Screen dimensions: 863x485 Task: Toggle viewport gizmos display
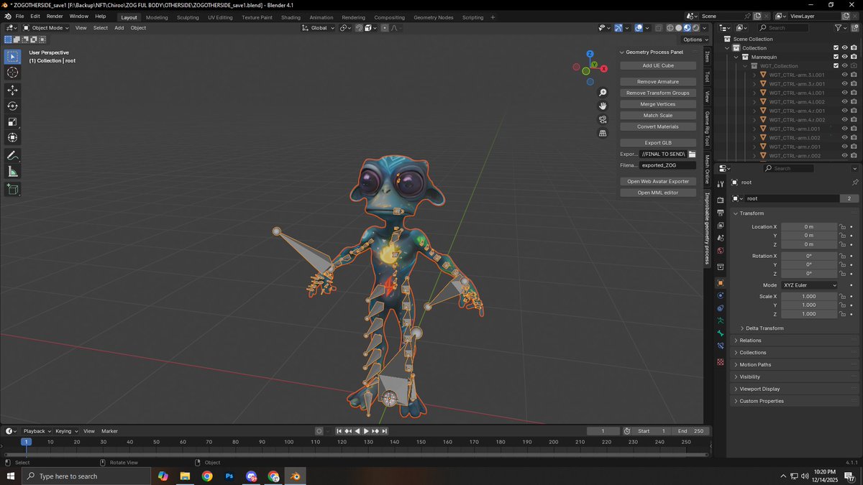[618, 28]
